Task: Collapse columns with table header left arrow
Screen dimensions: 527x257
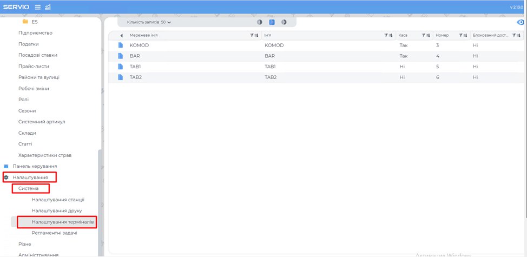Action: (x=121, y=35)
